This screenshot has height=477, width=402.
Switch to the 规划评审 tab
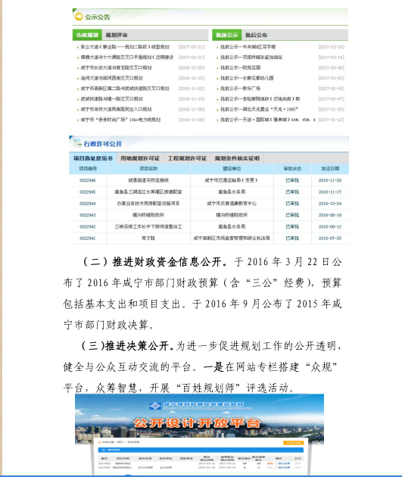117,35
